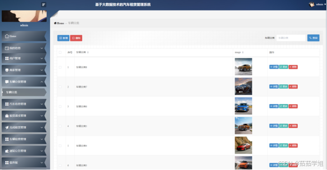Click the briefcase icon beside 租赁请求管理

(7, 116)
